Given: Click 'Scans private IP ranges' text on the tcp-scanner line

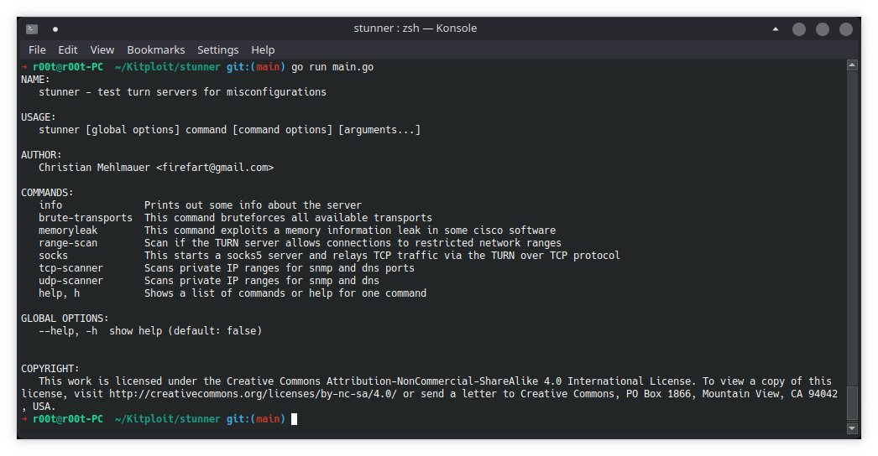Looking at the screenshot, I should 212,268.
